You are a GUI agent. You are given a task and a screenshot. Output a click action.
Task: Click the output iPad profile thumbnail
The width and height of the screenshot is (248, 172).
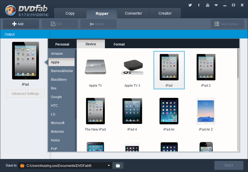pyautogui.click(x=25, y=61)
